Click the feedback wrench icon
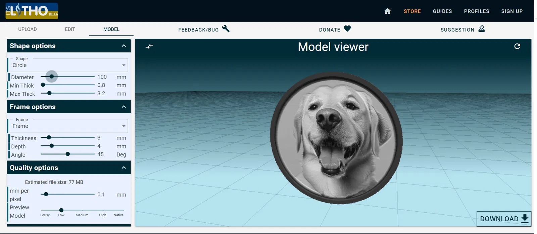537x234 pixels. click(x=226, y=29)
